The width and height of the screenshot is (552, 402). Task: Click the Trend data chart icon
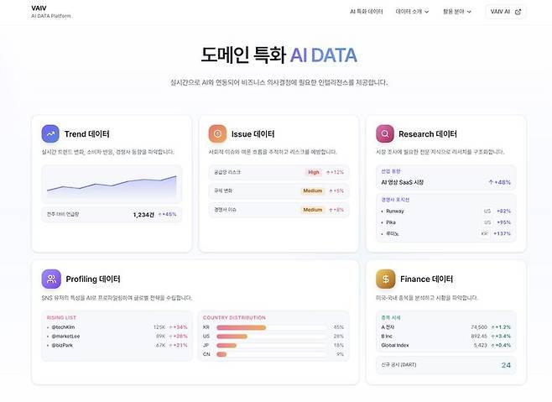pos(50,134)
